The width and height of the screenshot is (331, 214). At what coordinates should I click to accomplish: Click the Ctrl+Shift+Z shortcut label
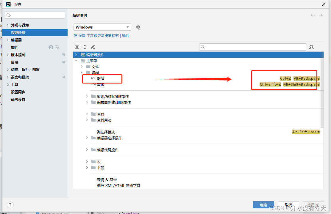click(270, 84)
